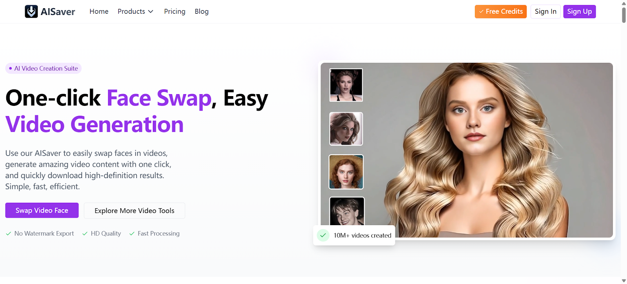Start with Swap Video Face button
The height and width of the screenshot is (284, 627).
pyautogui.click(x=42, y=210)
